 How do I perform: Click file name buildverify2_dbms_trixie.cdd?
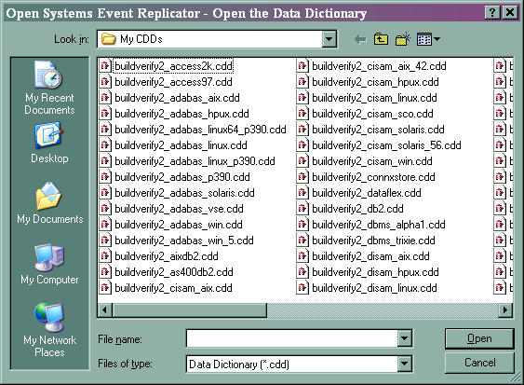[373, 241]
